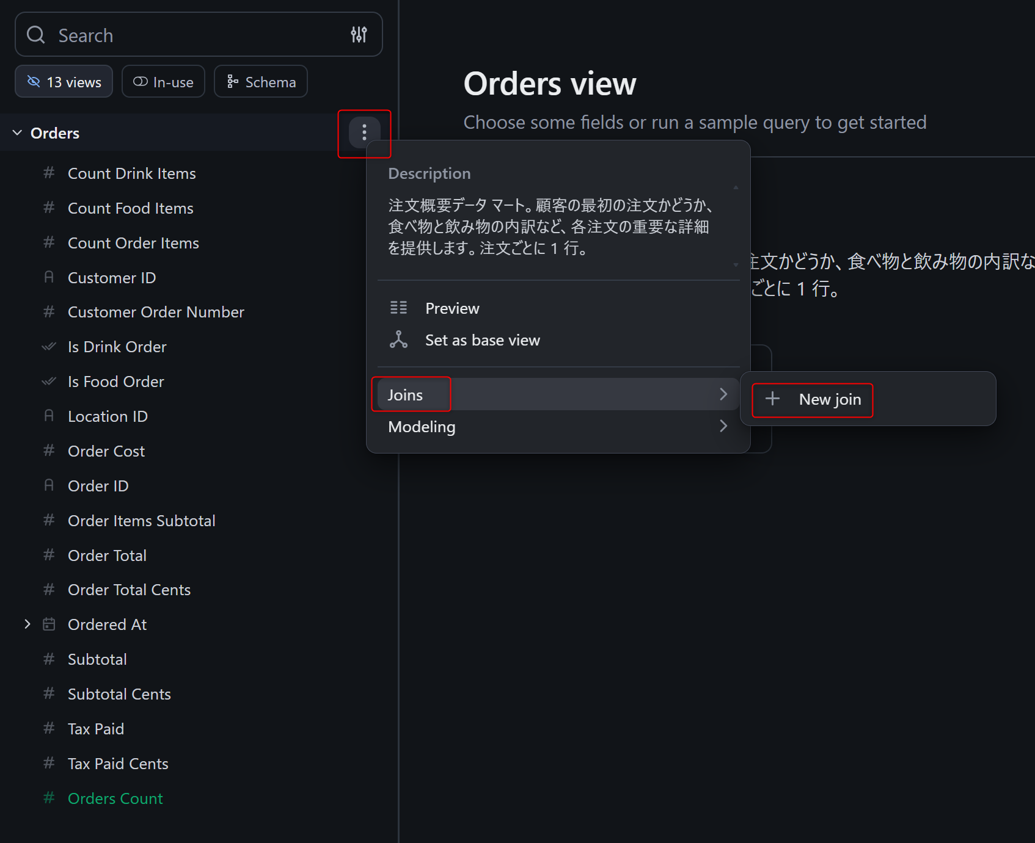Click the search filter settings icon
This screenshot has width=1035, height=843.
(359, 35)
